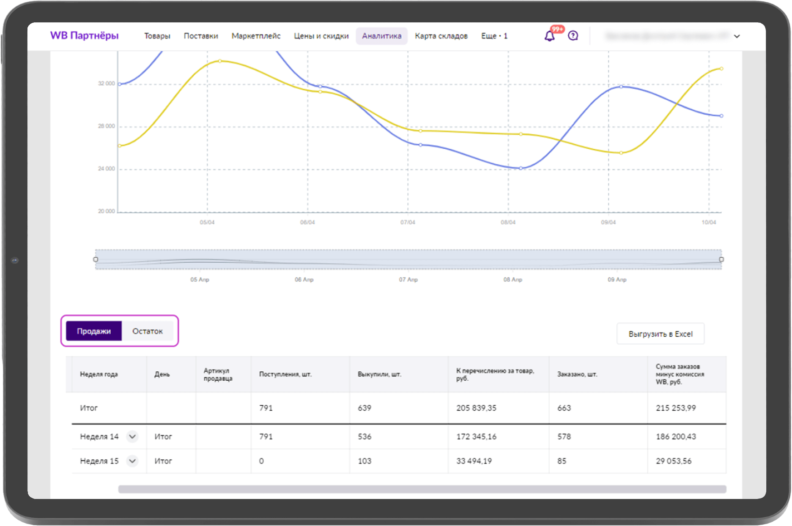
Task: Open the Еще • 1 menu
Action: click(x=494, y=36)
